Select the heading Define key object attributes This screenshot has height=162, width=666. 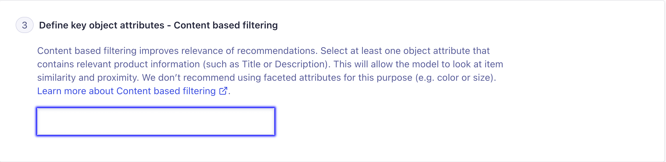tap(159, 25)
